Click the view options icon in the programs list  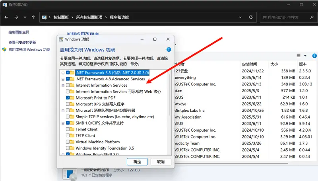click(299, 56)
